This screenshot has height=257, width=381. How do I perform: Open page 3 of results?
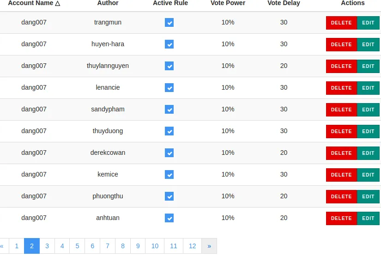coord(47,246)
